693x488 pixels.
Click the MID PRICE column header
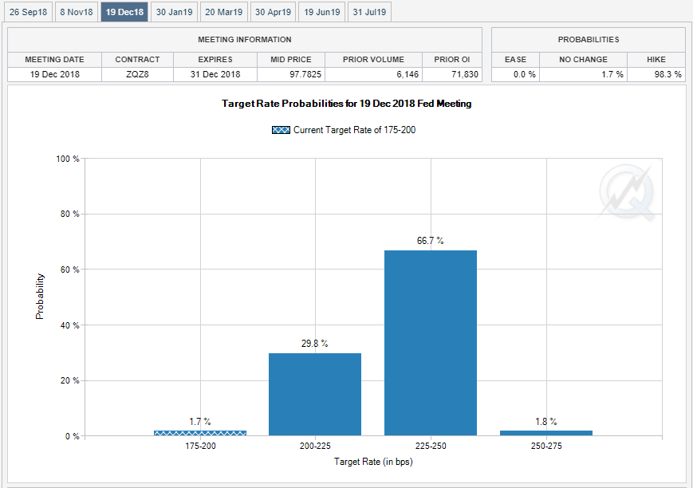pos(291,60)
